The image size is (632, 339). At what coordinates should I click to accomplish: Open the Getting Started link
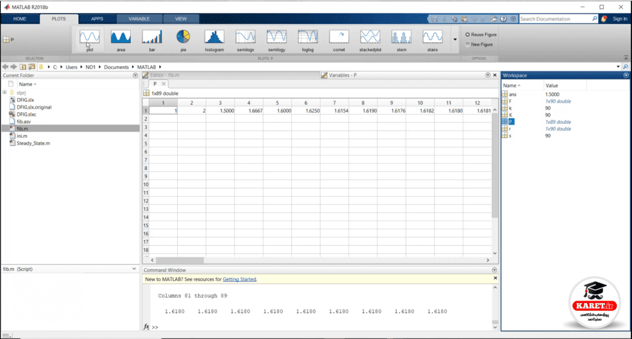[239, 279]
